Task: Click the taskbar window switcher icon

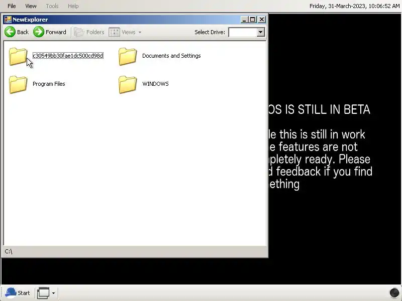Action: pyautogui.click(x=43, y=293)
